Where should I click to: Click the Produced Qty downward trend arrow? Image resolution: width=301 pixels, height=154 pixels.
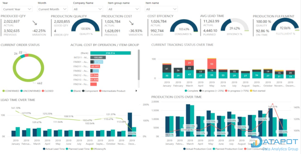(x=35, y=23)
